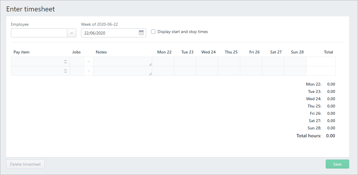Click the Delete timesheet button
The height and width of the screenshot is (175, 358).
25,164
